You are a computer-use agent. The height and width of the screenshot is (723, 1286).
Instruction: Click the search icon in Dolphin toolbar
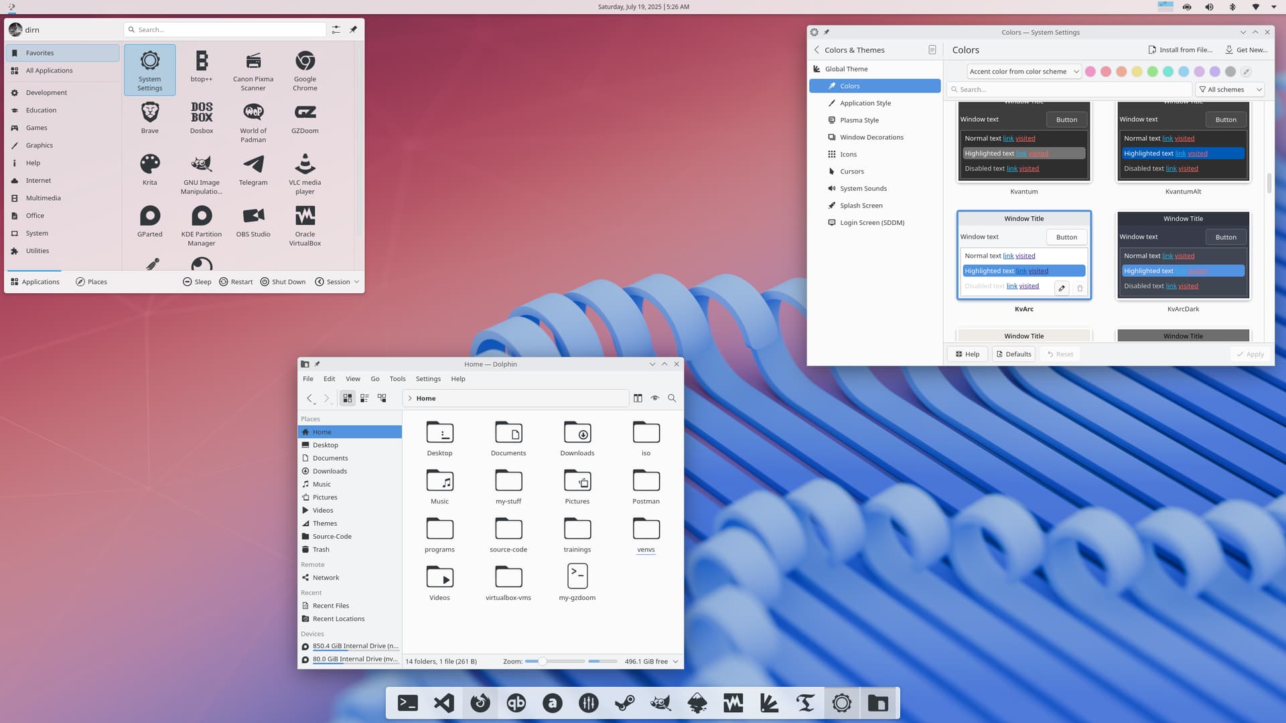point(672,398)
